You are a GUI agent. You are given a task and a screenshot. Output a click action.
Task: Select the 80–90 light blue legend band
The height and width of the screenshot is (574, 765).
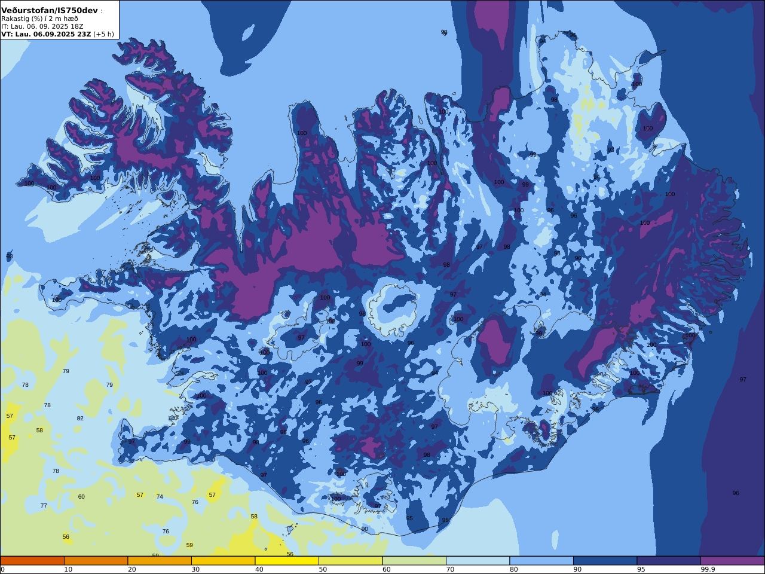click(x=541, y=561)
